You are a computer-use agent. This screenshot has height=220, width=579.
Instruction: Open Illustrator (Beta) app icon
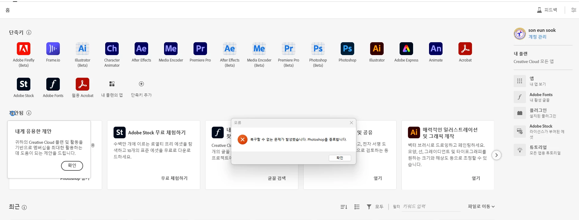click(x=82, y=49)
